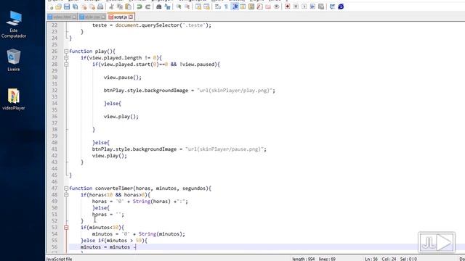Toggle synchronize horizontal scrolling
Image resolution: width=465 pixels, height=261 pixels.
206,7
